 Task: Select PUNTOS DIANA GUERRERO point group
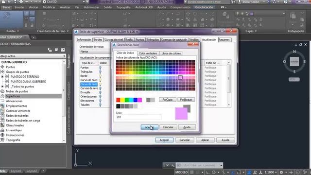point(28,82)
